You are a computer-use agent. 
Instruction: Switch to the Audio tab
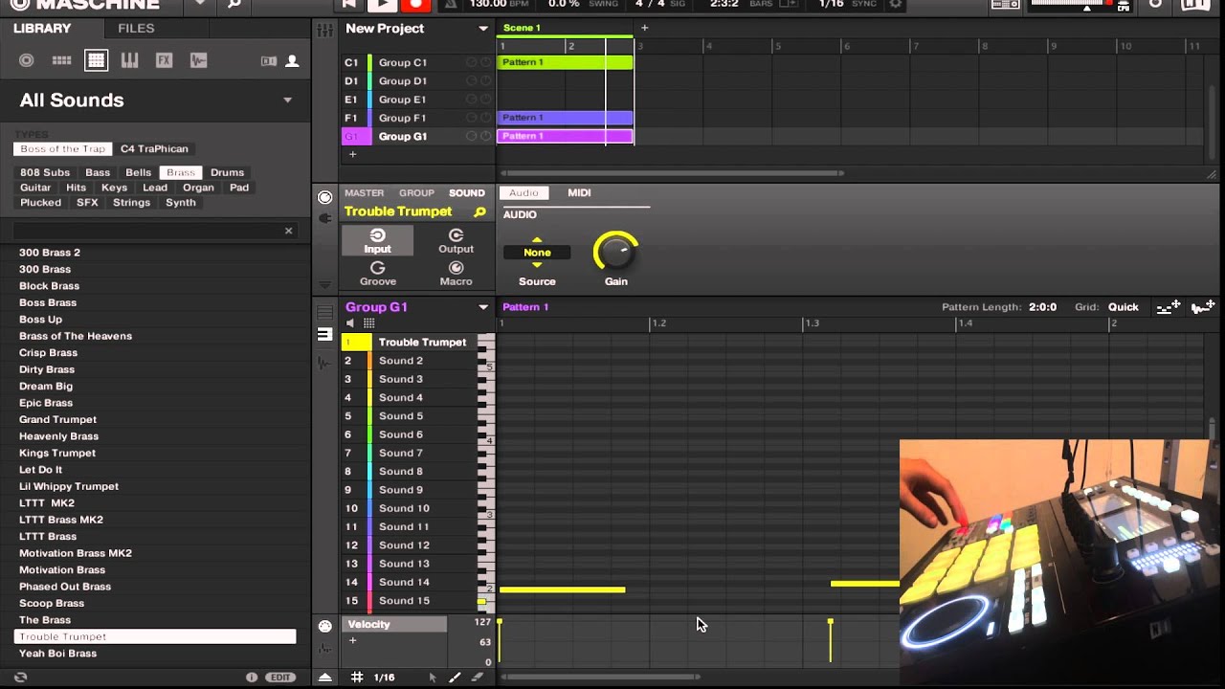[523, 192]
